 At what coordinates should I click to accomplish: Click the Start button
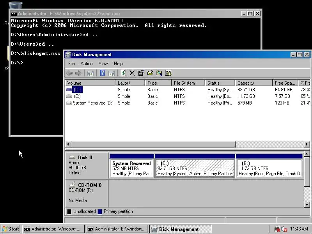point(11,229)
